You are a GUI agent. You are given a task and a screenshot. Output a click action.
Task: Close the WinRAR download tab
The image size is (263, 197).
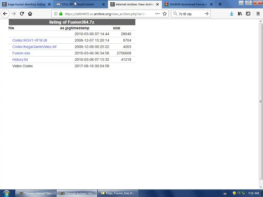click(211, 4)
